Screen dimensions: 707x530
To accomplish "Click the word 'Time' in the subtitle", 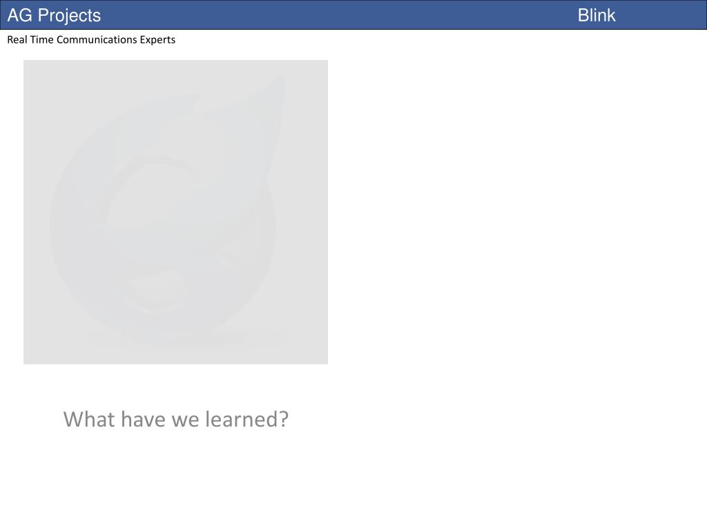I will 42,39.
